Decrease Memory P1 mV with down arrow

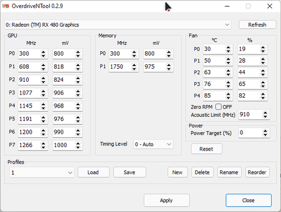(169, 69)
